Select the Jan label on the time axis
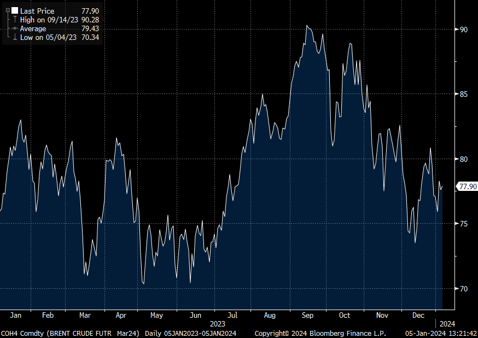Screen dimensions: 478x338 [x=16, y=316]
